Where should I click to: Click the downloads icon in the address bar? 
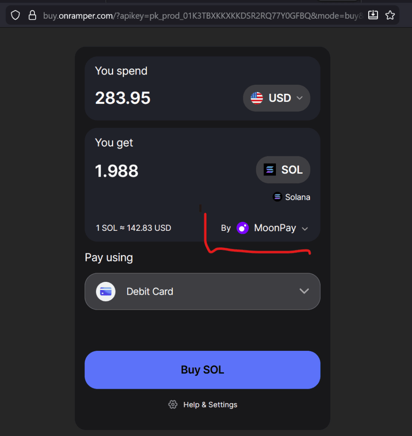coord(373,14)
